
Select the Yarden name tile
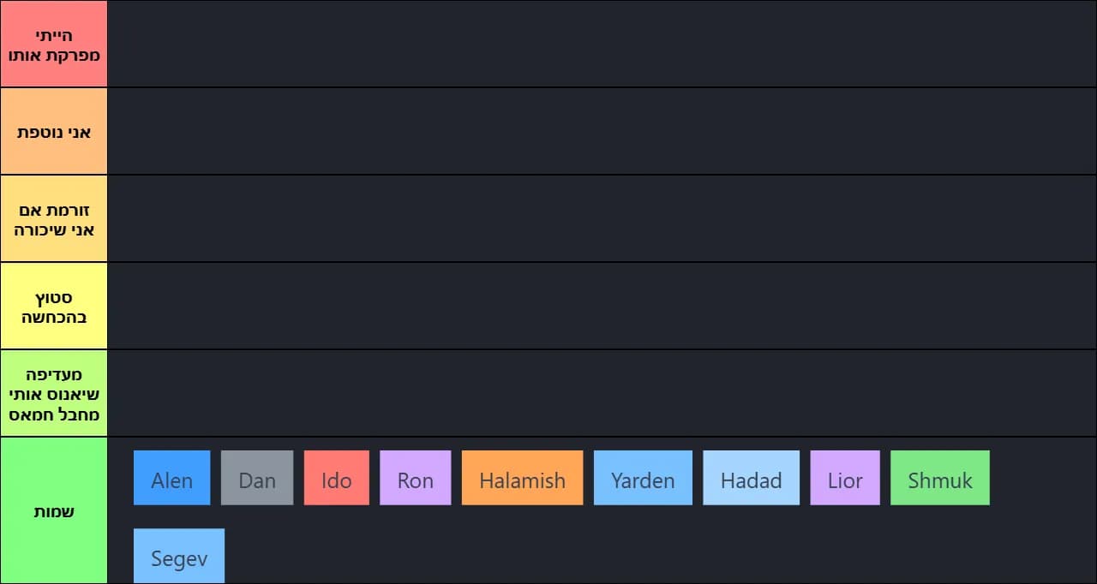643,478
